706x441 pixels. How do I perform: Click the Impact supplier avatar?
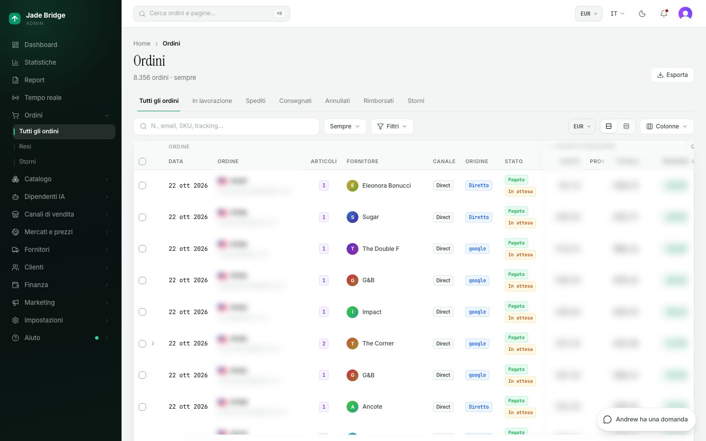pos(353,312)
